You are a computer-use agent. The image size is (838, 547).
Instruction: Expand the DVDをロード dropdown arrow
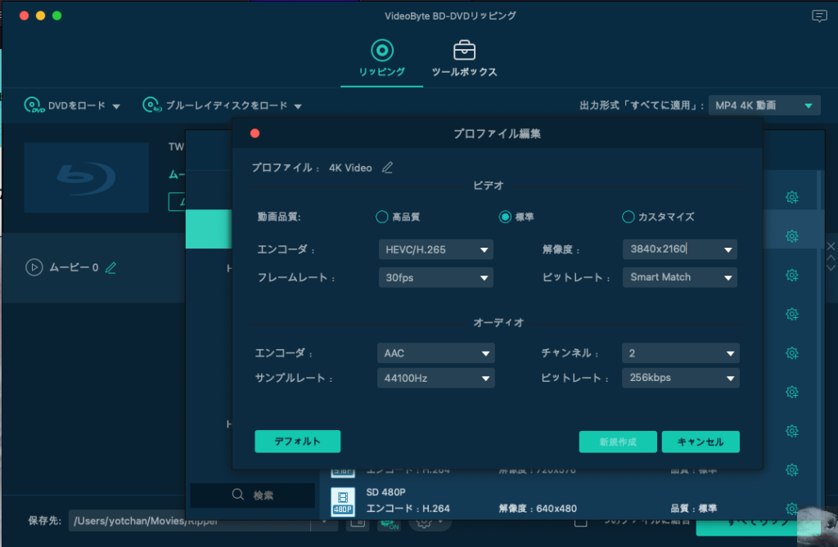pyautogui.click(x=116, y=106)
